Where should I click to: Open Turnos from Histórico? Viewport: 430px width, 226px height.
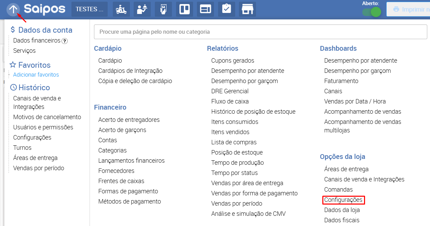click(x=22, y=148)
